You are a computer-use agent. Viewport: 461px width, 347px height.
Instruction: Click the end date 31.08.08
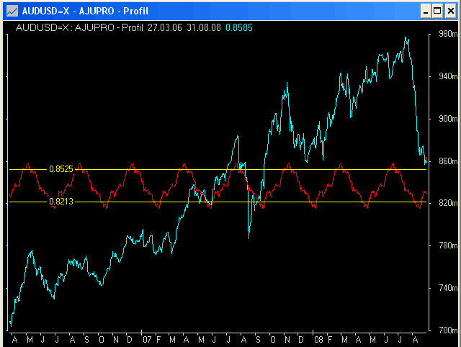coord(204,27)
